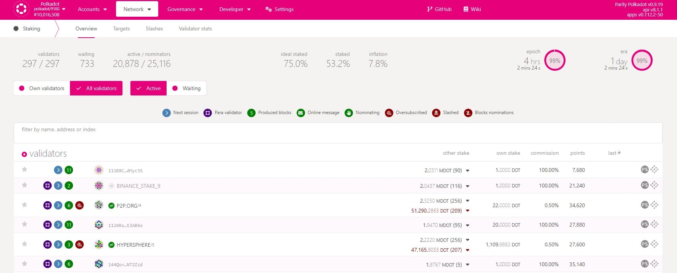Click the Slashed legend icon

pos(436,113)
